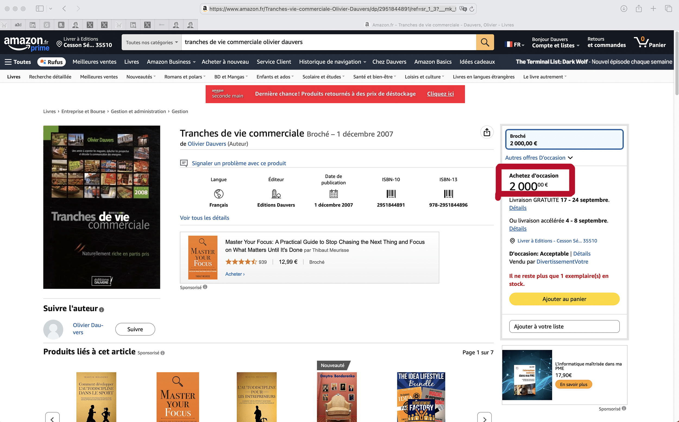This screenshot has width=679, height=422.
Task: Open the pinned tab with the B. icon
Action: coord(61,25)
